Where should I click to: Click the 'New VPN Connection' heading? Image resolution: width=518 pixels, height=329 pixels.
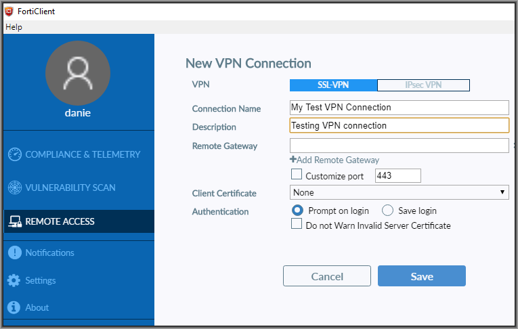pos(249,63)
